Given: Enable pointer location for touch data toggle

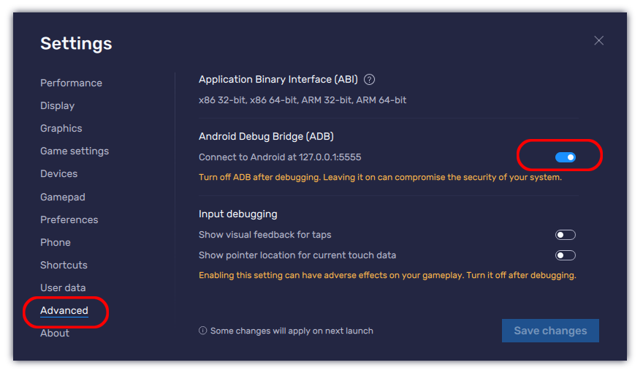Looking at the screenshot, I should pos(566,255).
